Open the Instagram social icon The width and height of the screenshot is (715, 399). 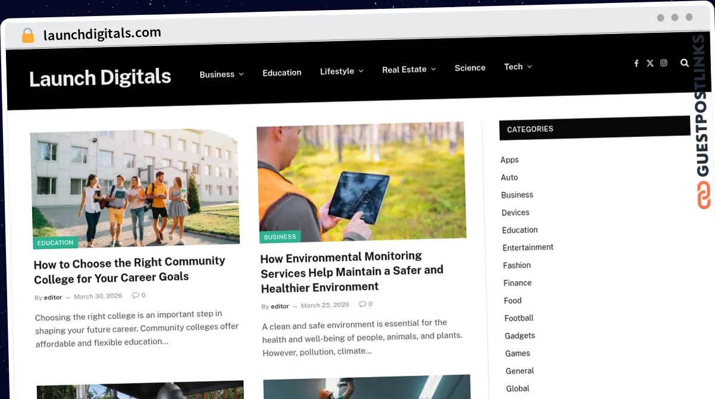click(x=664, y=63)
